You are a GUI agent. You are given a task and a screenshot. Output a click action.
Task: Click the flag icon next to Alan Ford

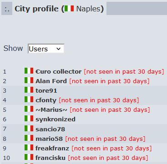pyautogui.click(x=29, y=80)
